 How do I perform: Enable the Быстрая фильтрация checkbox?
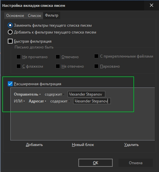(x=10, y=41)
